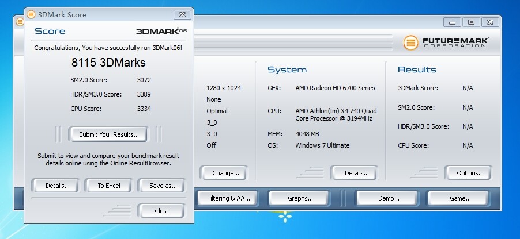Click the 3DMark06 logo in Score dialog

click(161, 31)
